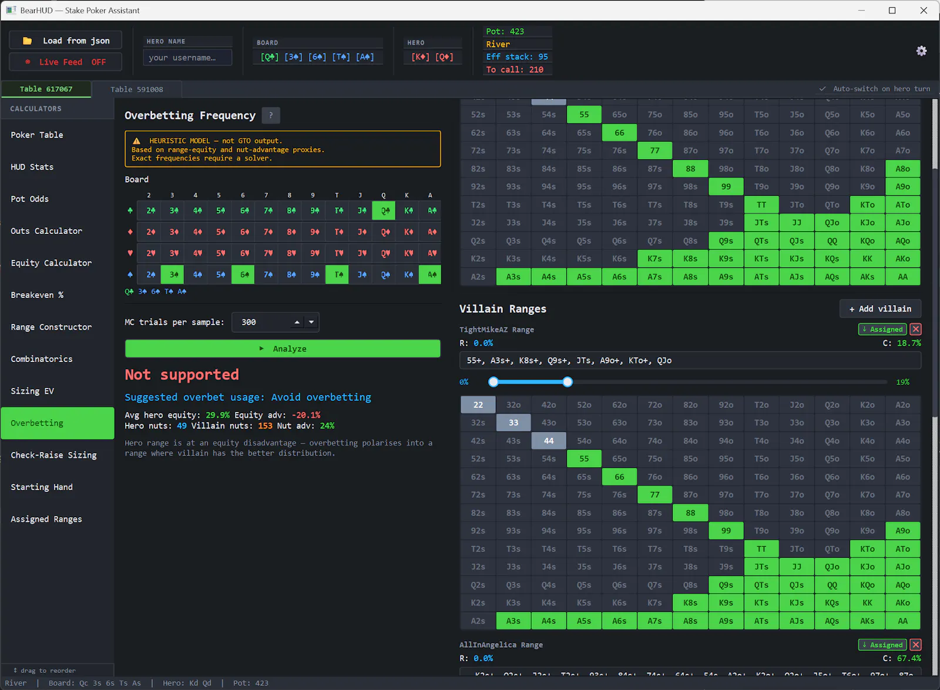Click the hero cards K♦ Q♦ display
Viewport: 940px width, 690px height.
point(432,57)
